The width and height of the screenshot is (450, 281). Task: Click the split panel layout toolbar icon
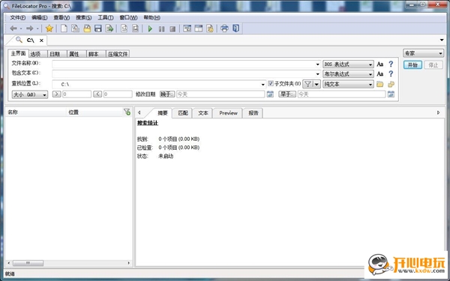[199, 28]
